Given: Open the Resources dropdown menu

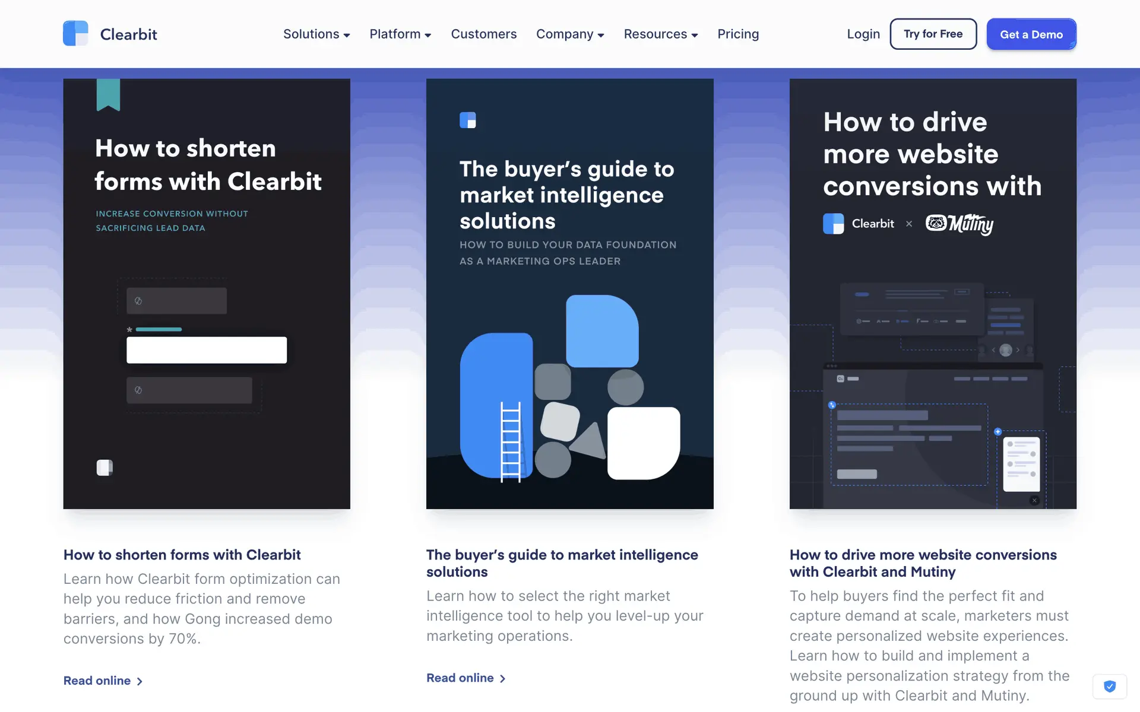Looking at the screenshot, I should pyautogui.click(x=661, y=34).
